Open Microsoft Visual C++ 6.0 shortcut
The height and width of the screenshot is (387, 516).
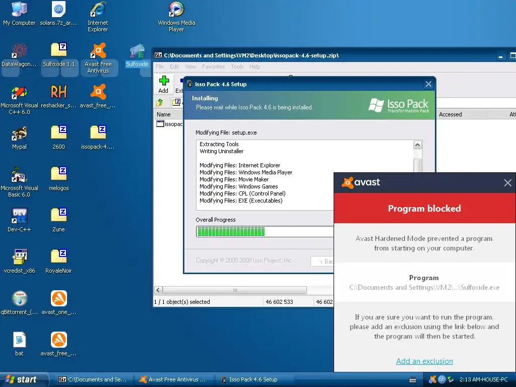point(19,100)
